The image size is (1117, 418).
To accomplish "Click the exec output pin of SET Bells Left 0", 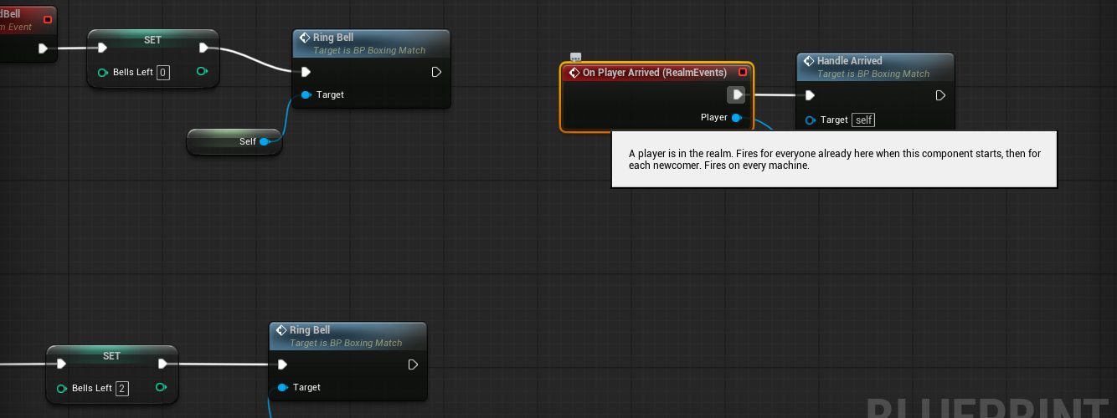I will [x=203, y=48].
